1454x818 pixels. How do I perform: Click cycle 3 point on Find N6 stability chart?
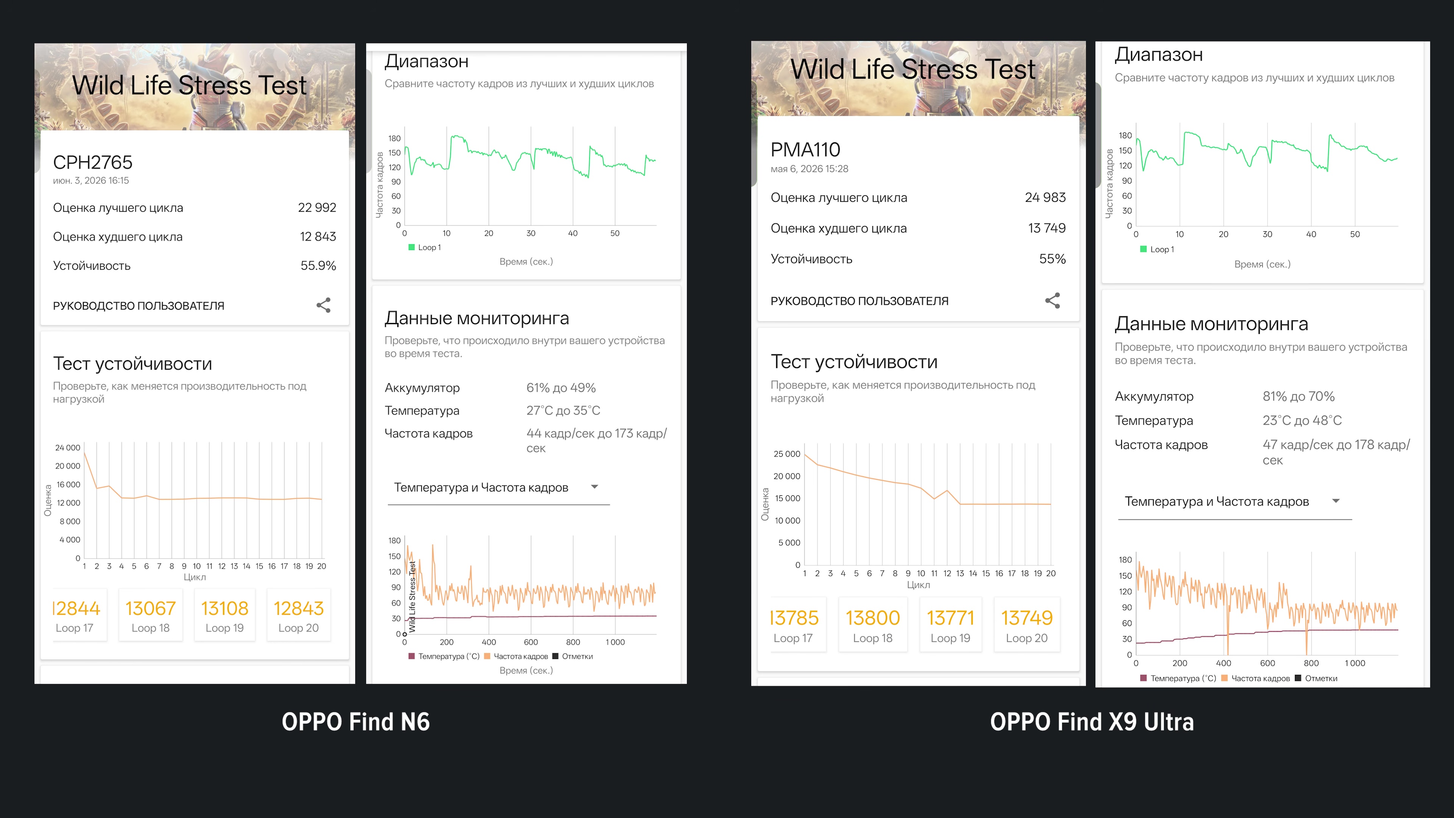(109, 485)
